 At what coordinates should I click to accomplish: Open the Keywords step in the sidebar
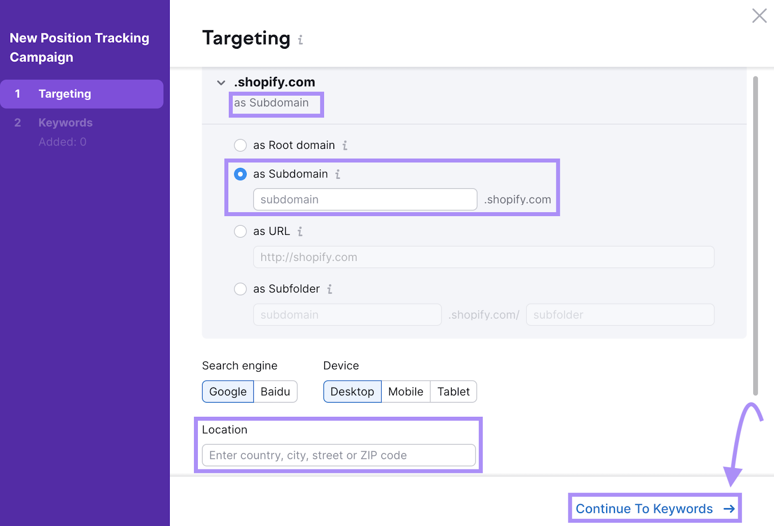(65, 122)
